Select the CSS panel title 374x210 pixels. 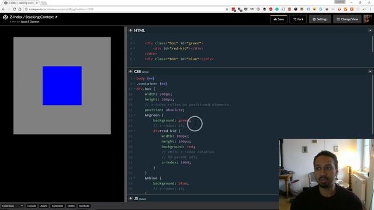click(x=137, y=71)
